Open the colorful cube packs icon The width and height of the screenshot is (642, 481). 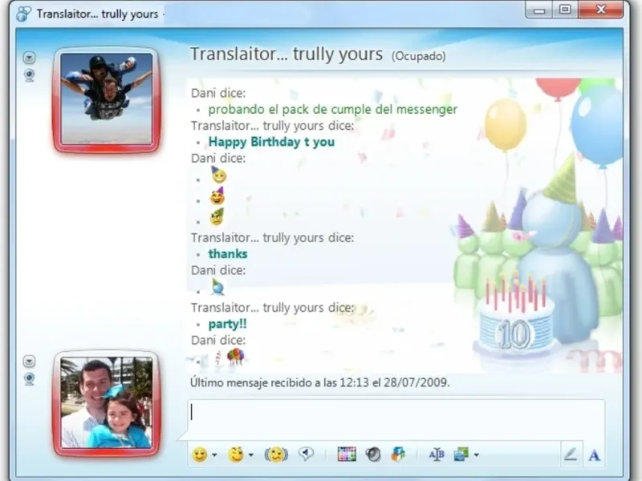(397, 454)
